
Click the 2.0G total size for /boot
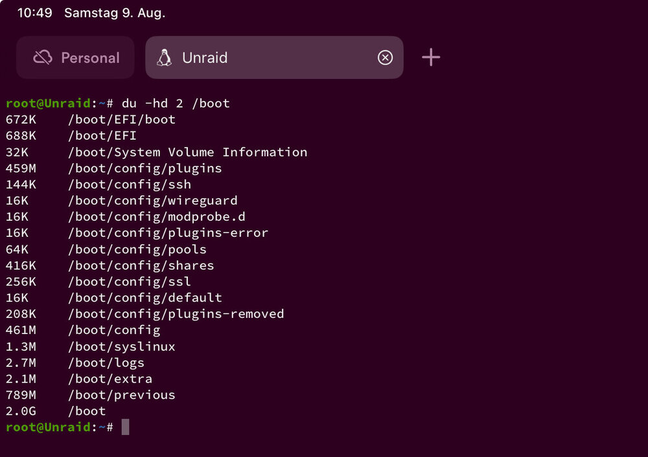21,411
